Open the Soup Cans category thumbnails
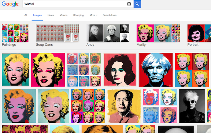The image size is (211, 133). [58, 33]
